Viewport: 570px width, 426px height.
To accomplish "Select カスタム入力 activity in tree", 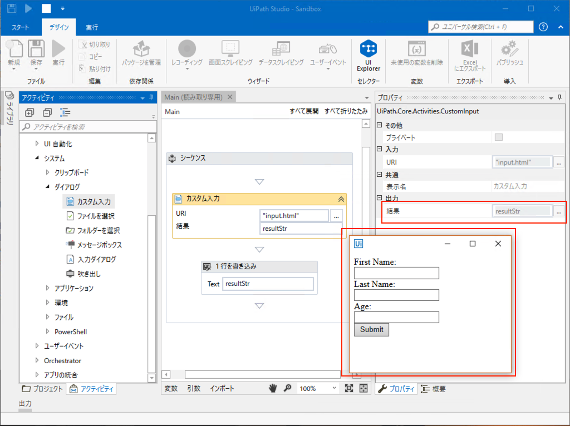I will (89, 201).
